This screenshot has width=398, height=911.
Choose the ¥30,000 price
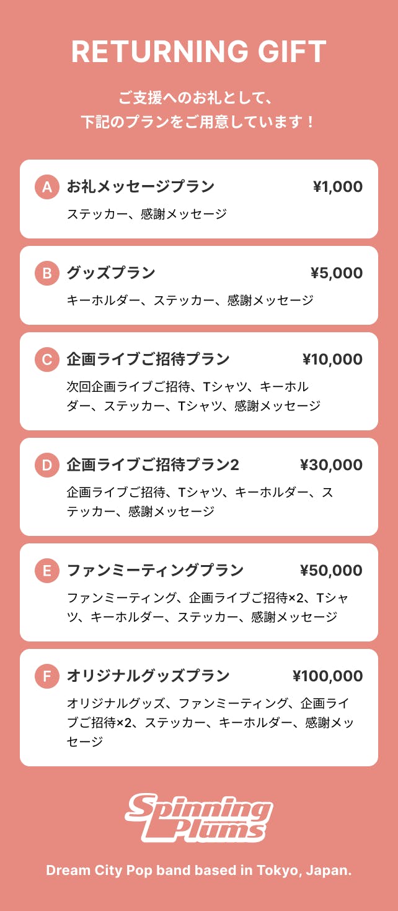(x=331, y=465)
